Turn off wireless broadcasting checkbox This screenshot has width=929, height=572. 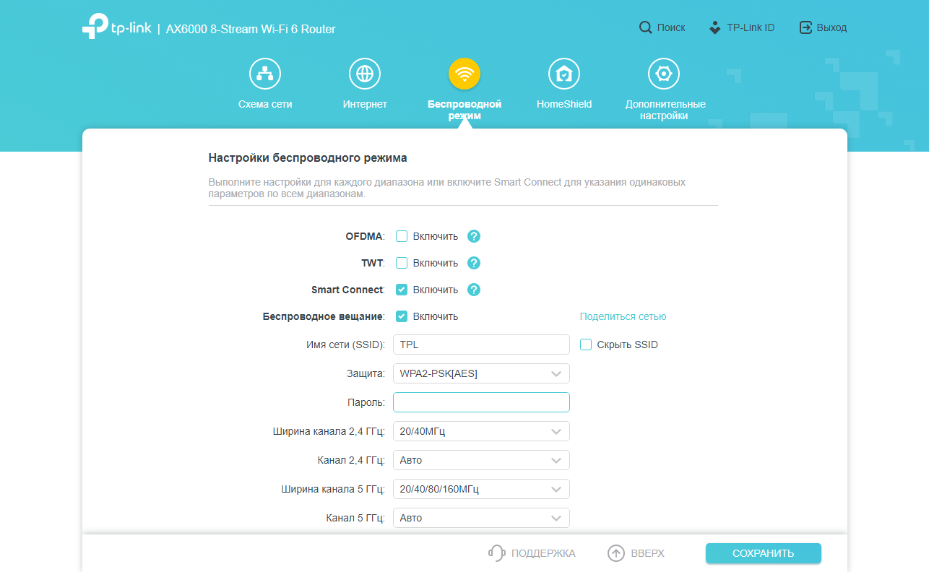(402, 316)
